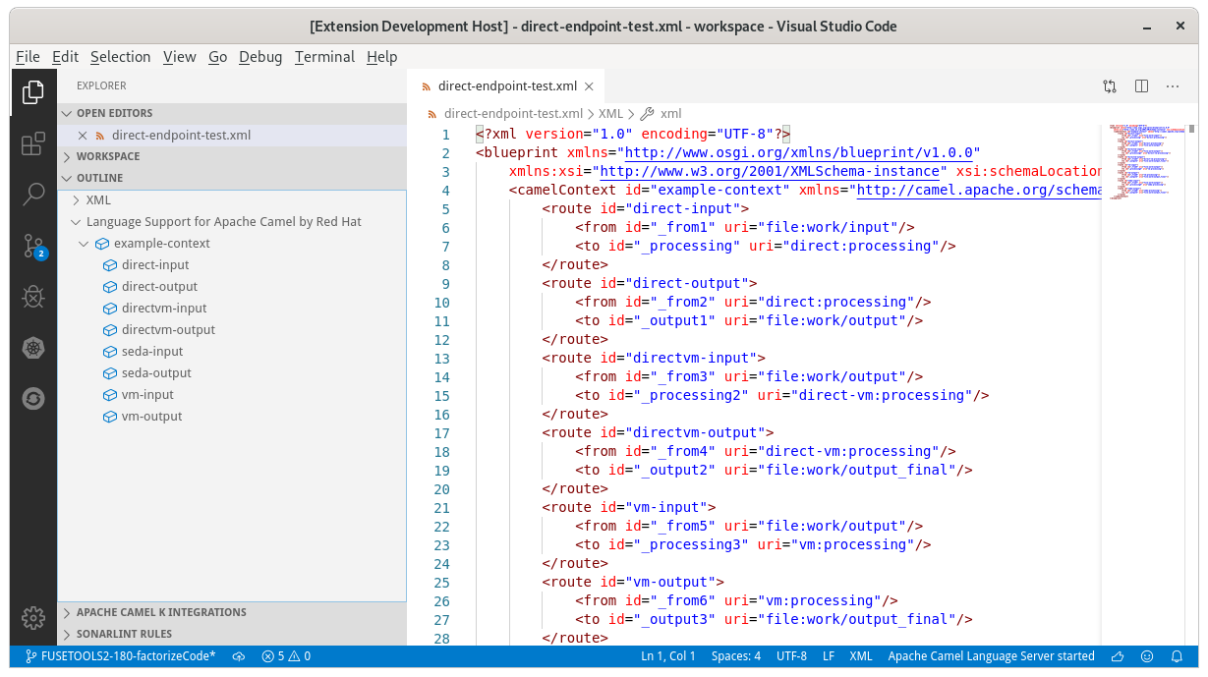
Task: Open the Help menu
Action: point(382,57)
